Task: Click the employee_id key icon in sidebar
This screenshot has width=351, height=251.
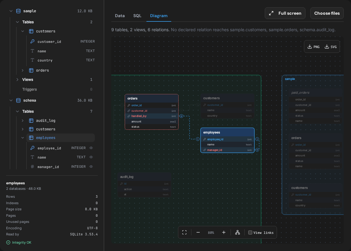Action: pyautogui.click(x=32, y=148)
